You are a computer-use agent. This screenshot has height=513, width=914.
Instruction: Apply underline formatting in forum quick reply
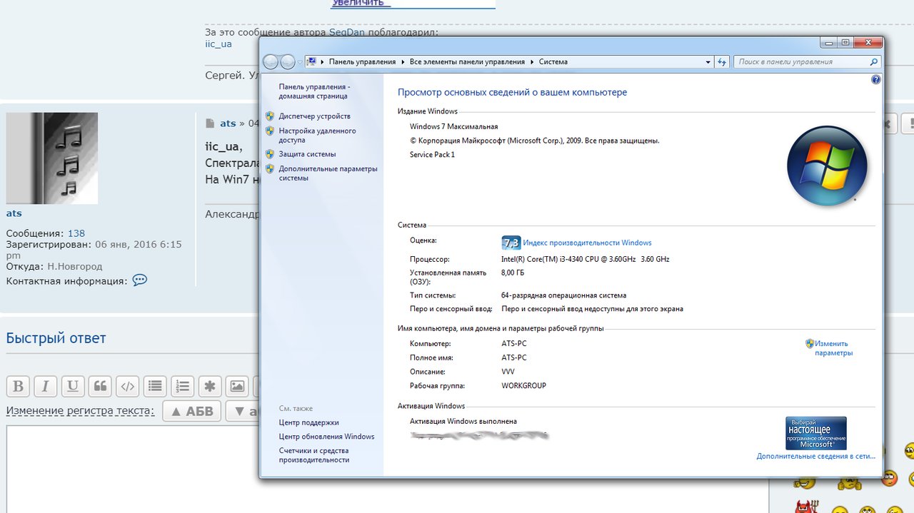72,387
